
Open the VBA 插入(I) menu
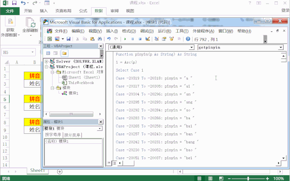click(112, 31)
